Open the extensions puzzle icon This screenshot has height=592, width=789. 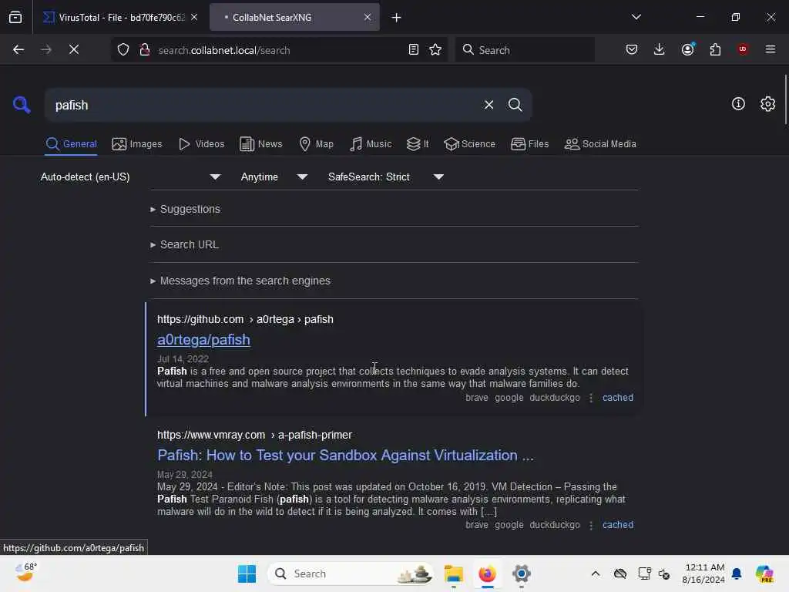coord(715,49)
